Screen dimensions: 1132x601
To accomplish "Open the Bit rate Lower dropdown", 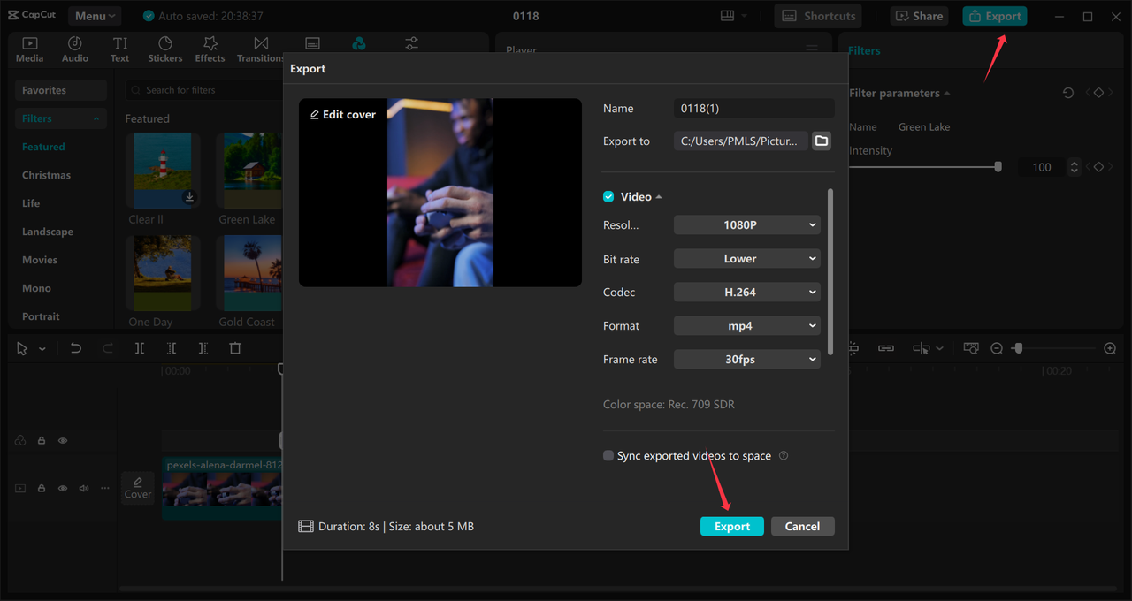I will click(x=747, y=259).
